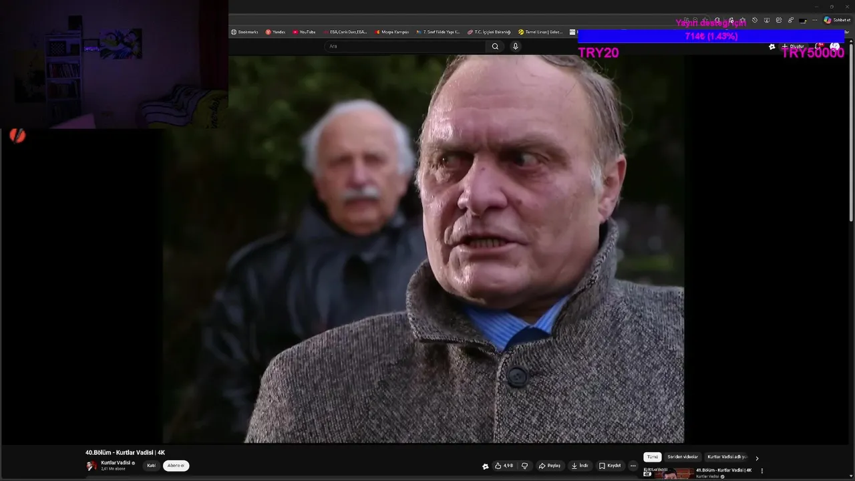Click the Kurtlar Vadisi channel avatar
The height and width of the screenshot is (481, 855).
92,466
